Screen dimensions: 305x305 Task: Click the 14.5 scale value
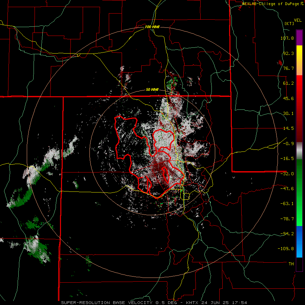click(288, 128)
